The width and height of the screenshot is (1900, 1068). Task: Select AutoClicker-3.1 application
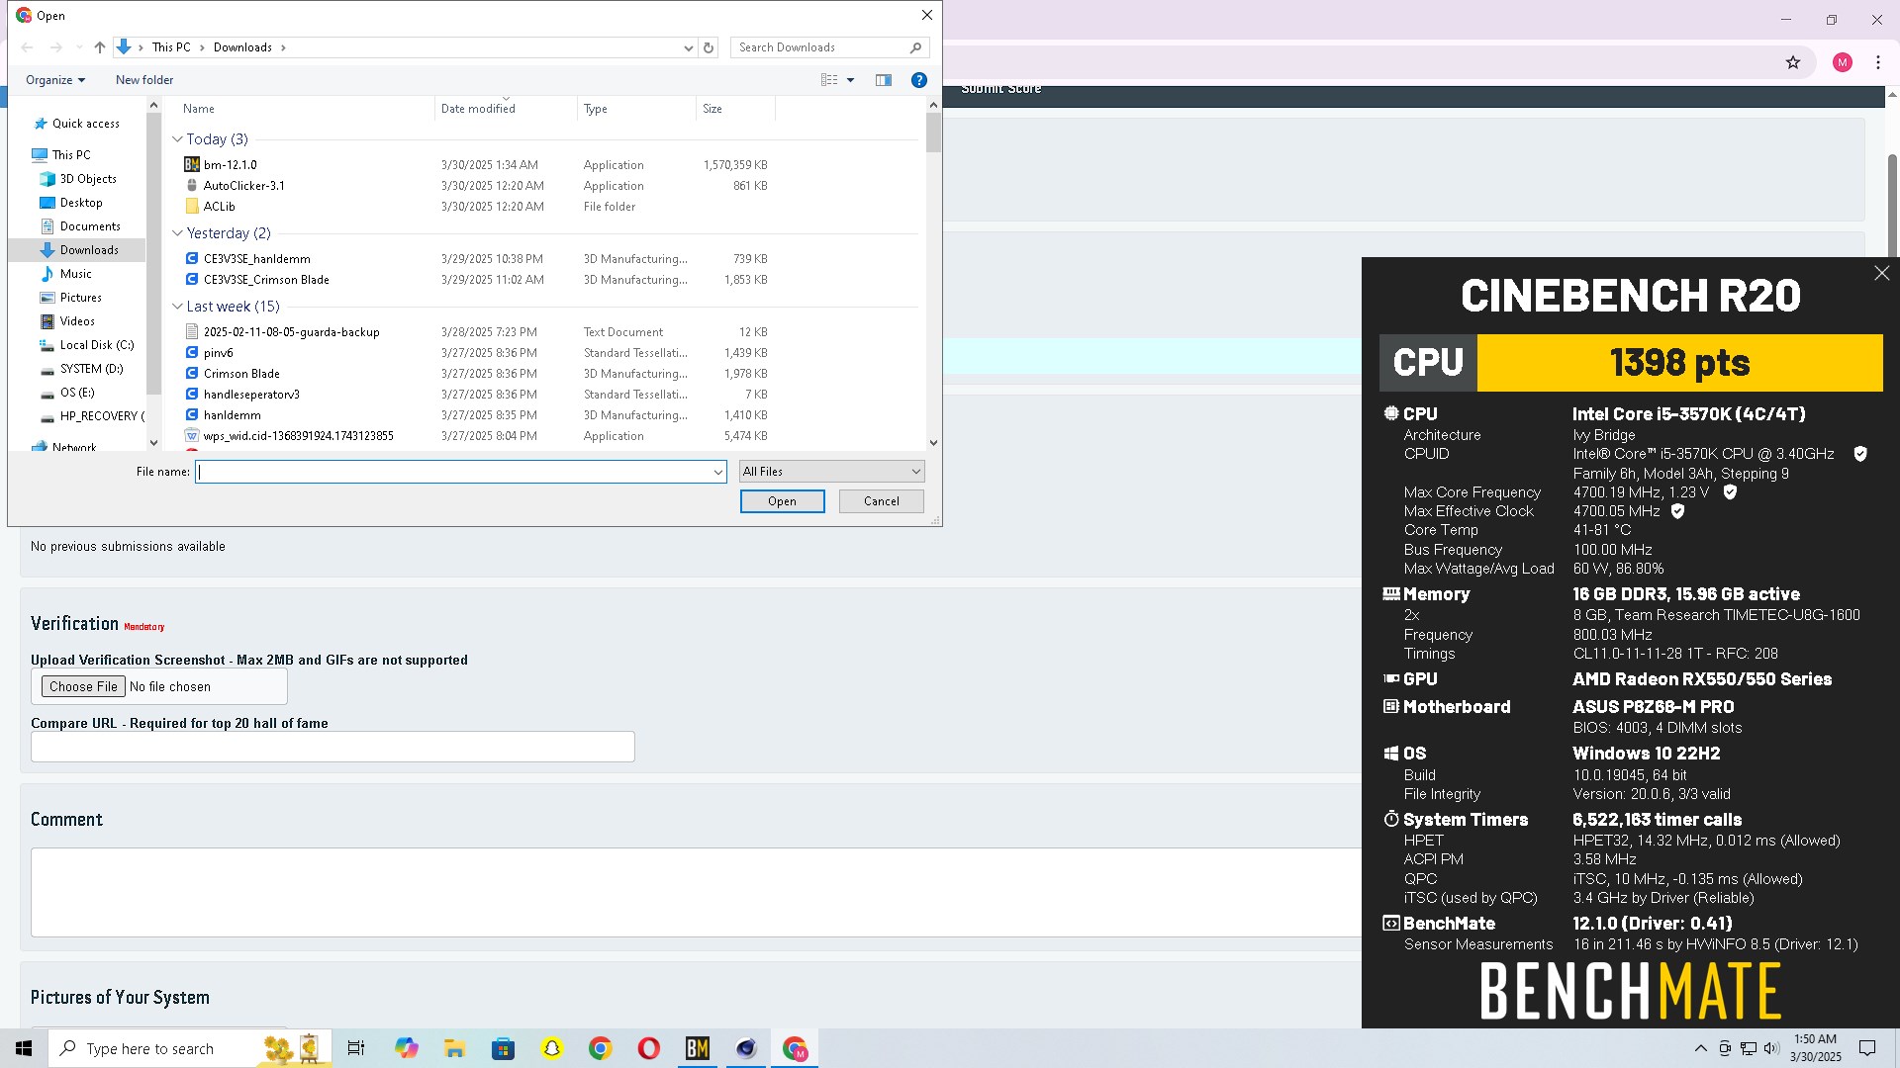[x=243, y=186]
